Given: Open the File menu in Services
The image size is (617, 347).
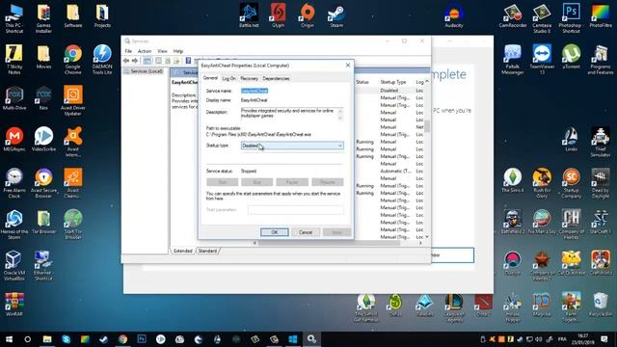Looking at the screenshot, I should tap(128, 51).
